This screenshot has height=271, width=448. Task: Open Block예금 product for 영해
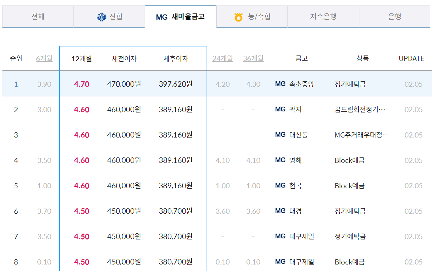(350, 160)
